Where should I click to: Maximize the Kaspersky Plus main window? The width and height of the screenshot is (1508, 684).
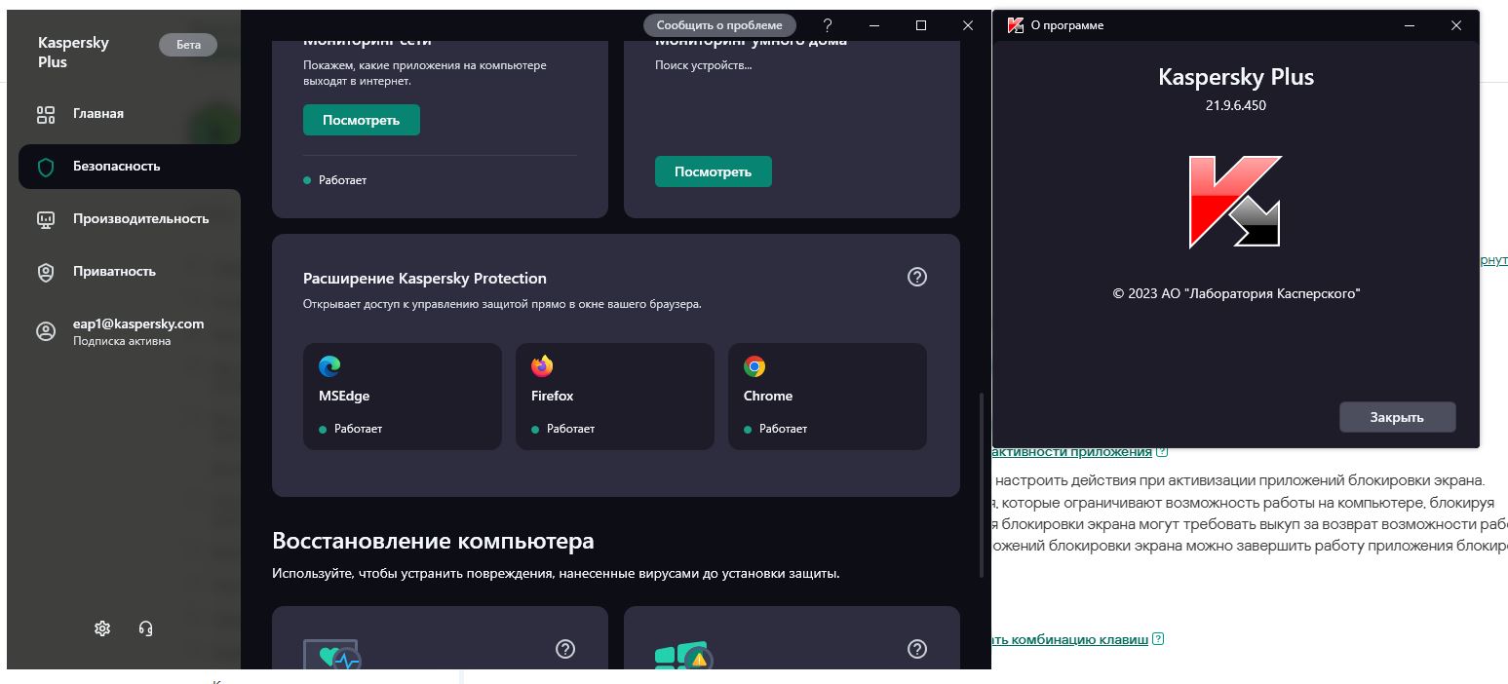pyautogui.click(x=921, y=25)
